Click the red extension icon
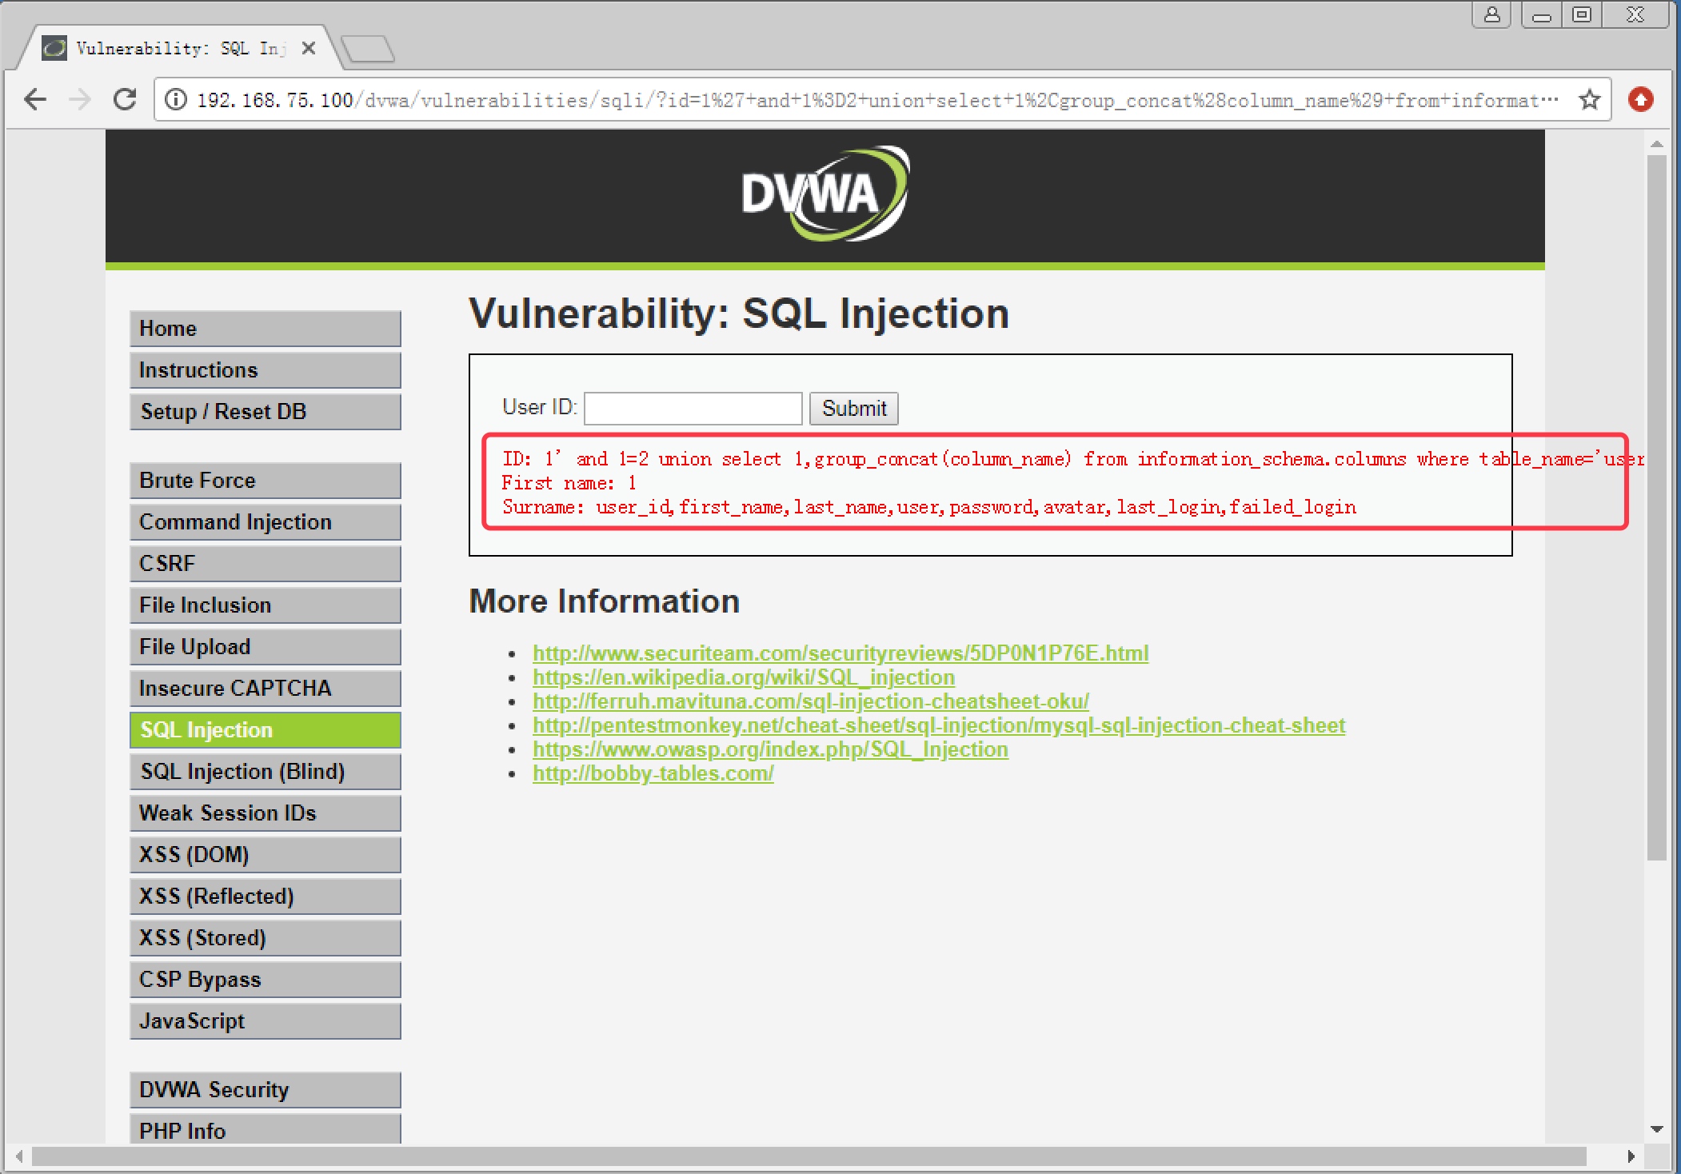Image resolution: width=1681 pixels, height=1174 pixels. point(1640,100)
